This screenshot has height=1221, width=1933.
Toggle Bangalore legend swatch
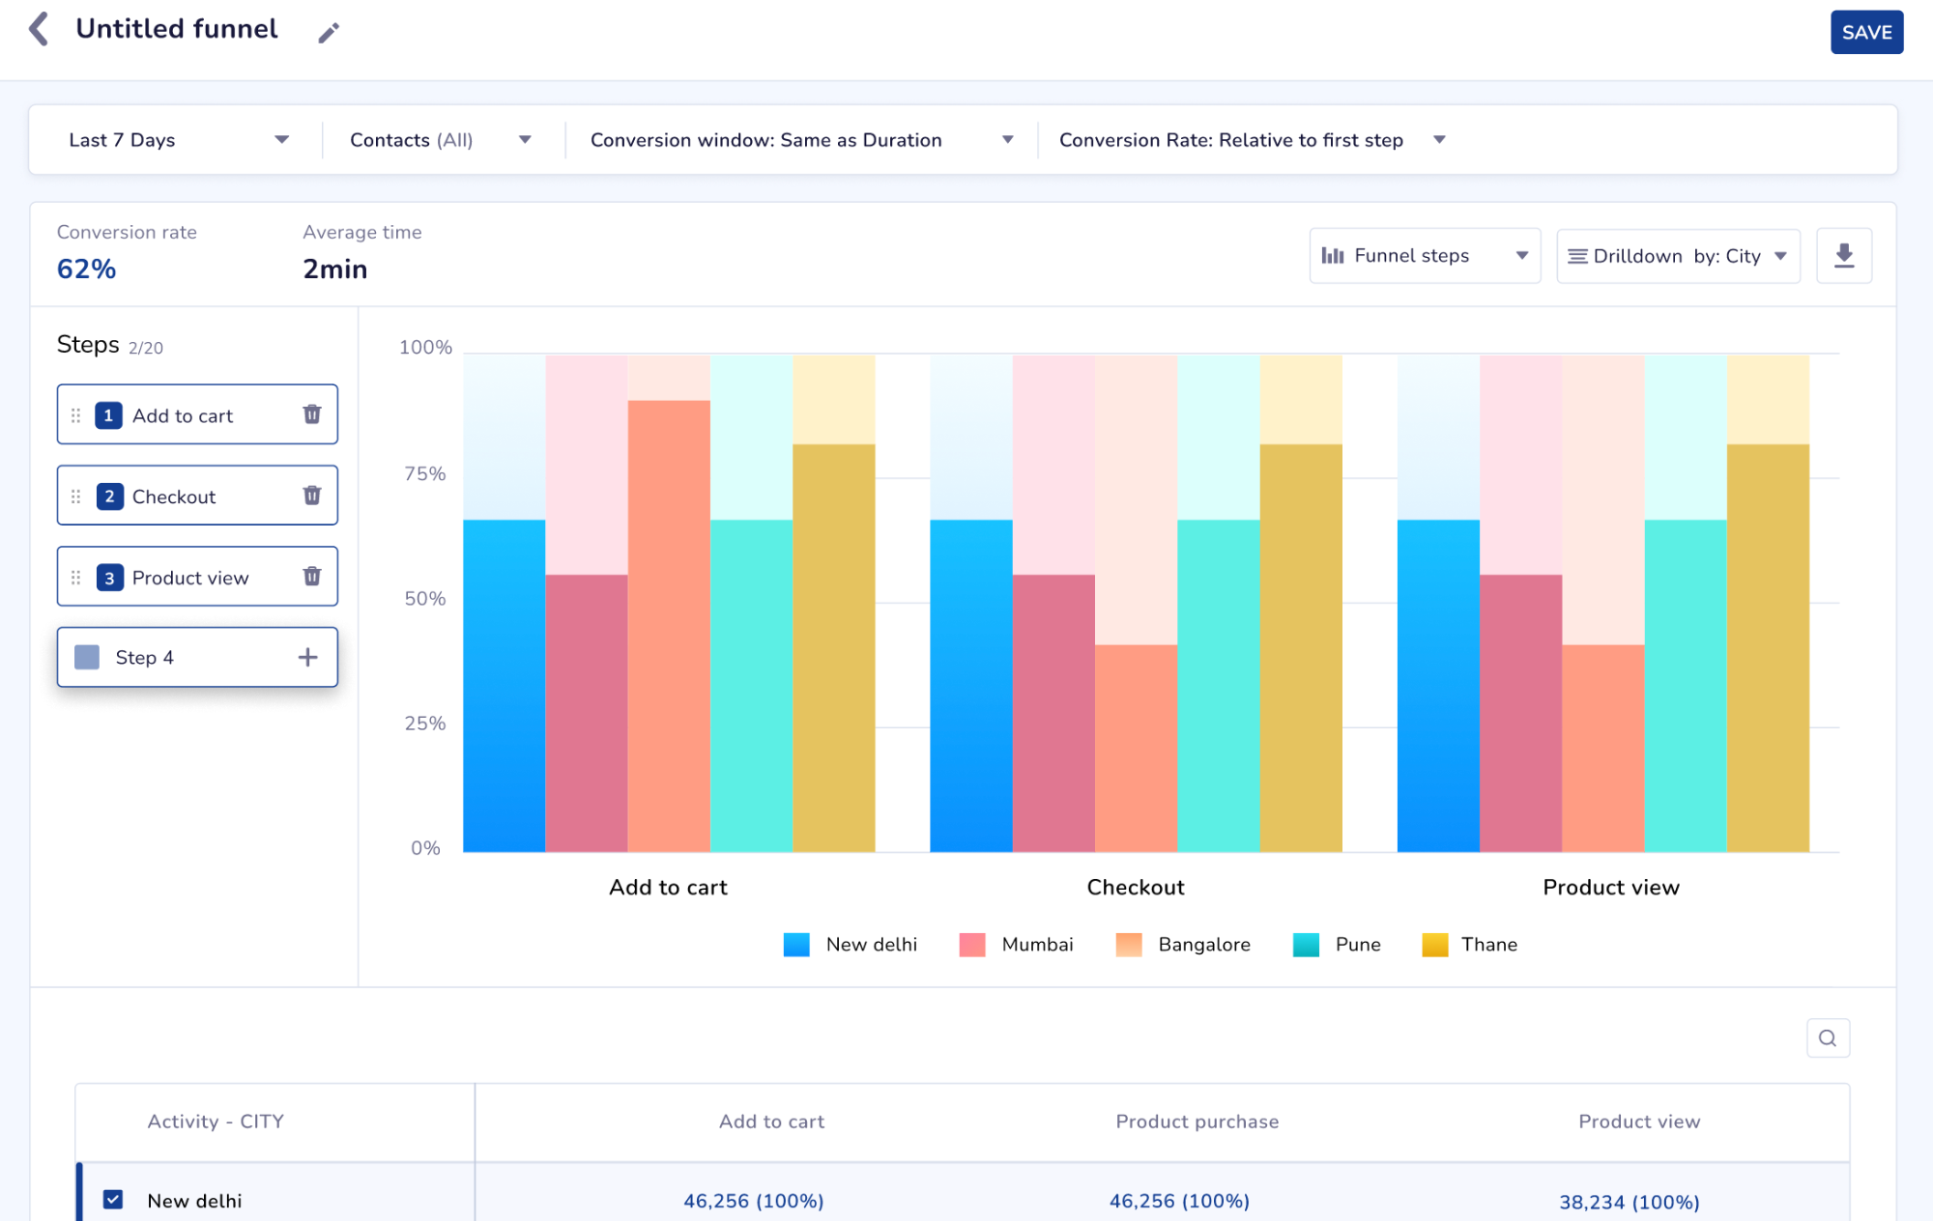tap(1129, 945)
